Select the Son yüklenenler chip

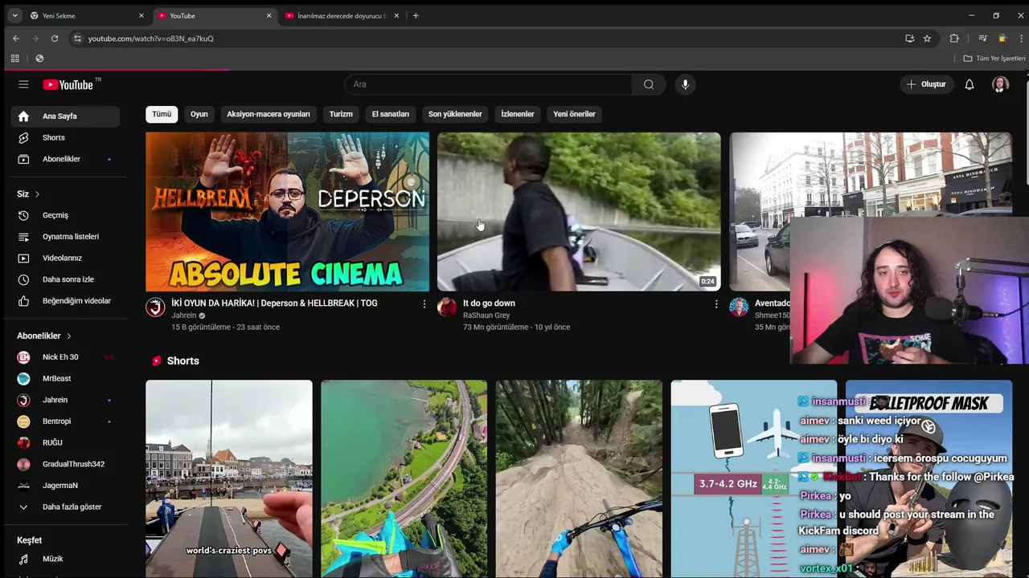point(455,114)
